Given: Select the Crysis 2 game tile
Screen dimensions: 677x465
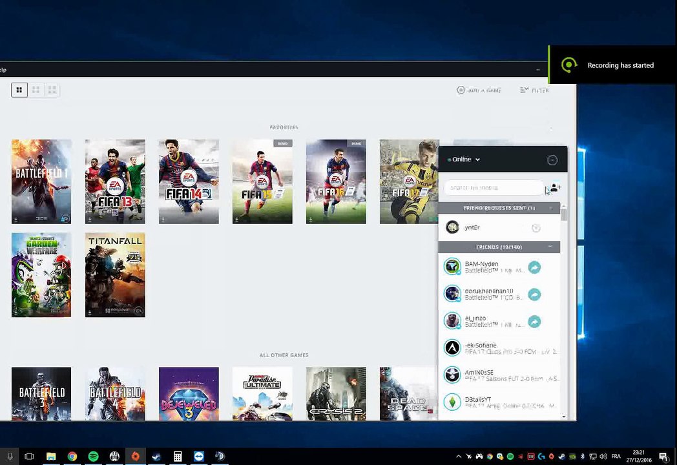Looking at the screenshot, I should click(336, 393).
